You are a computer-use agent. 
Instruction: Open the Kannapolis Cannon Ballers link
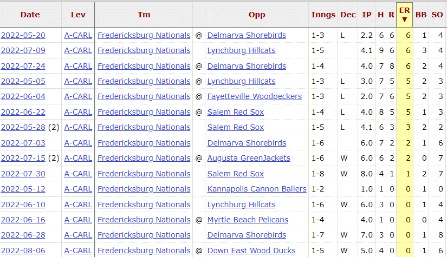257,189
